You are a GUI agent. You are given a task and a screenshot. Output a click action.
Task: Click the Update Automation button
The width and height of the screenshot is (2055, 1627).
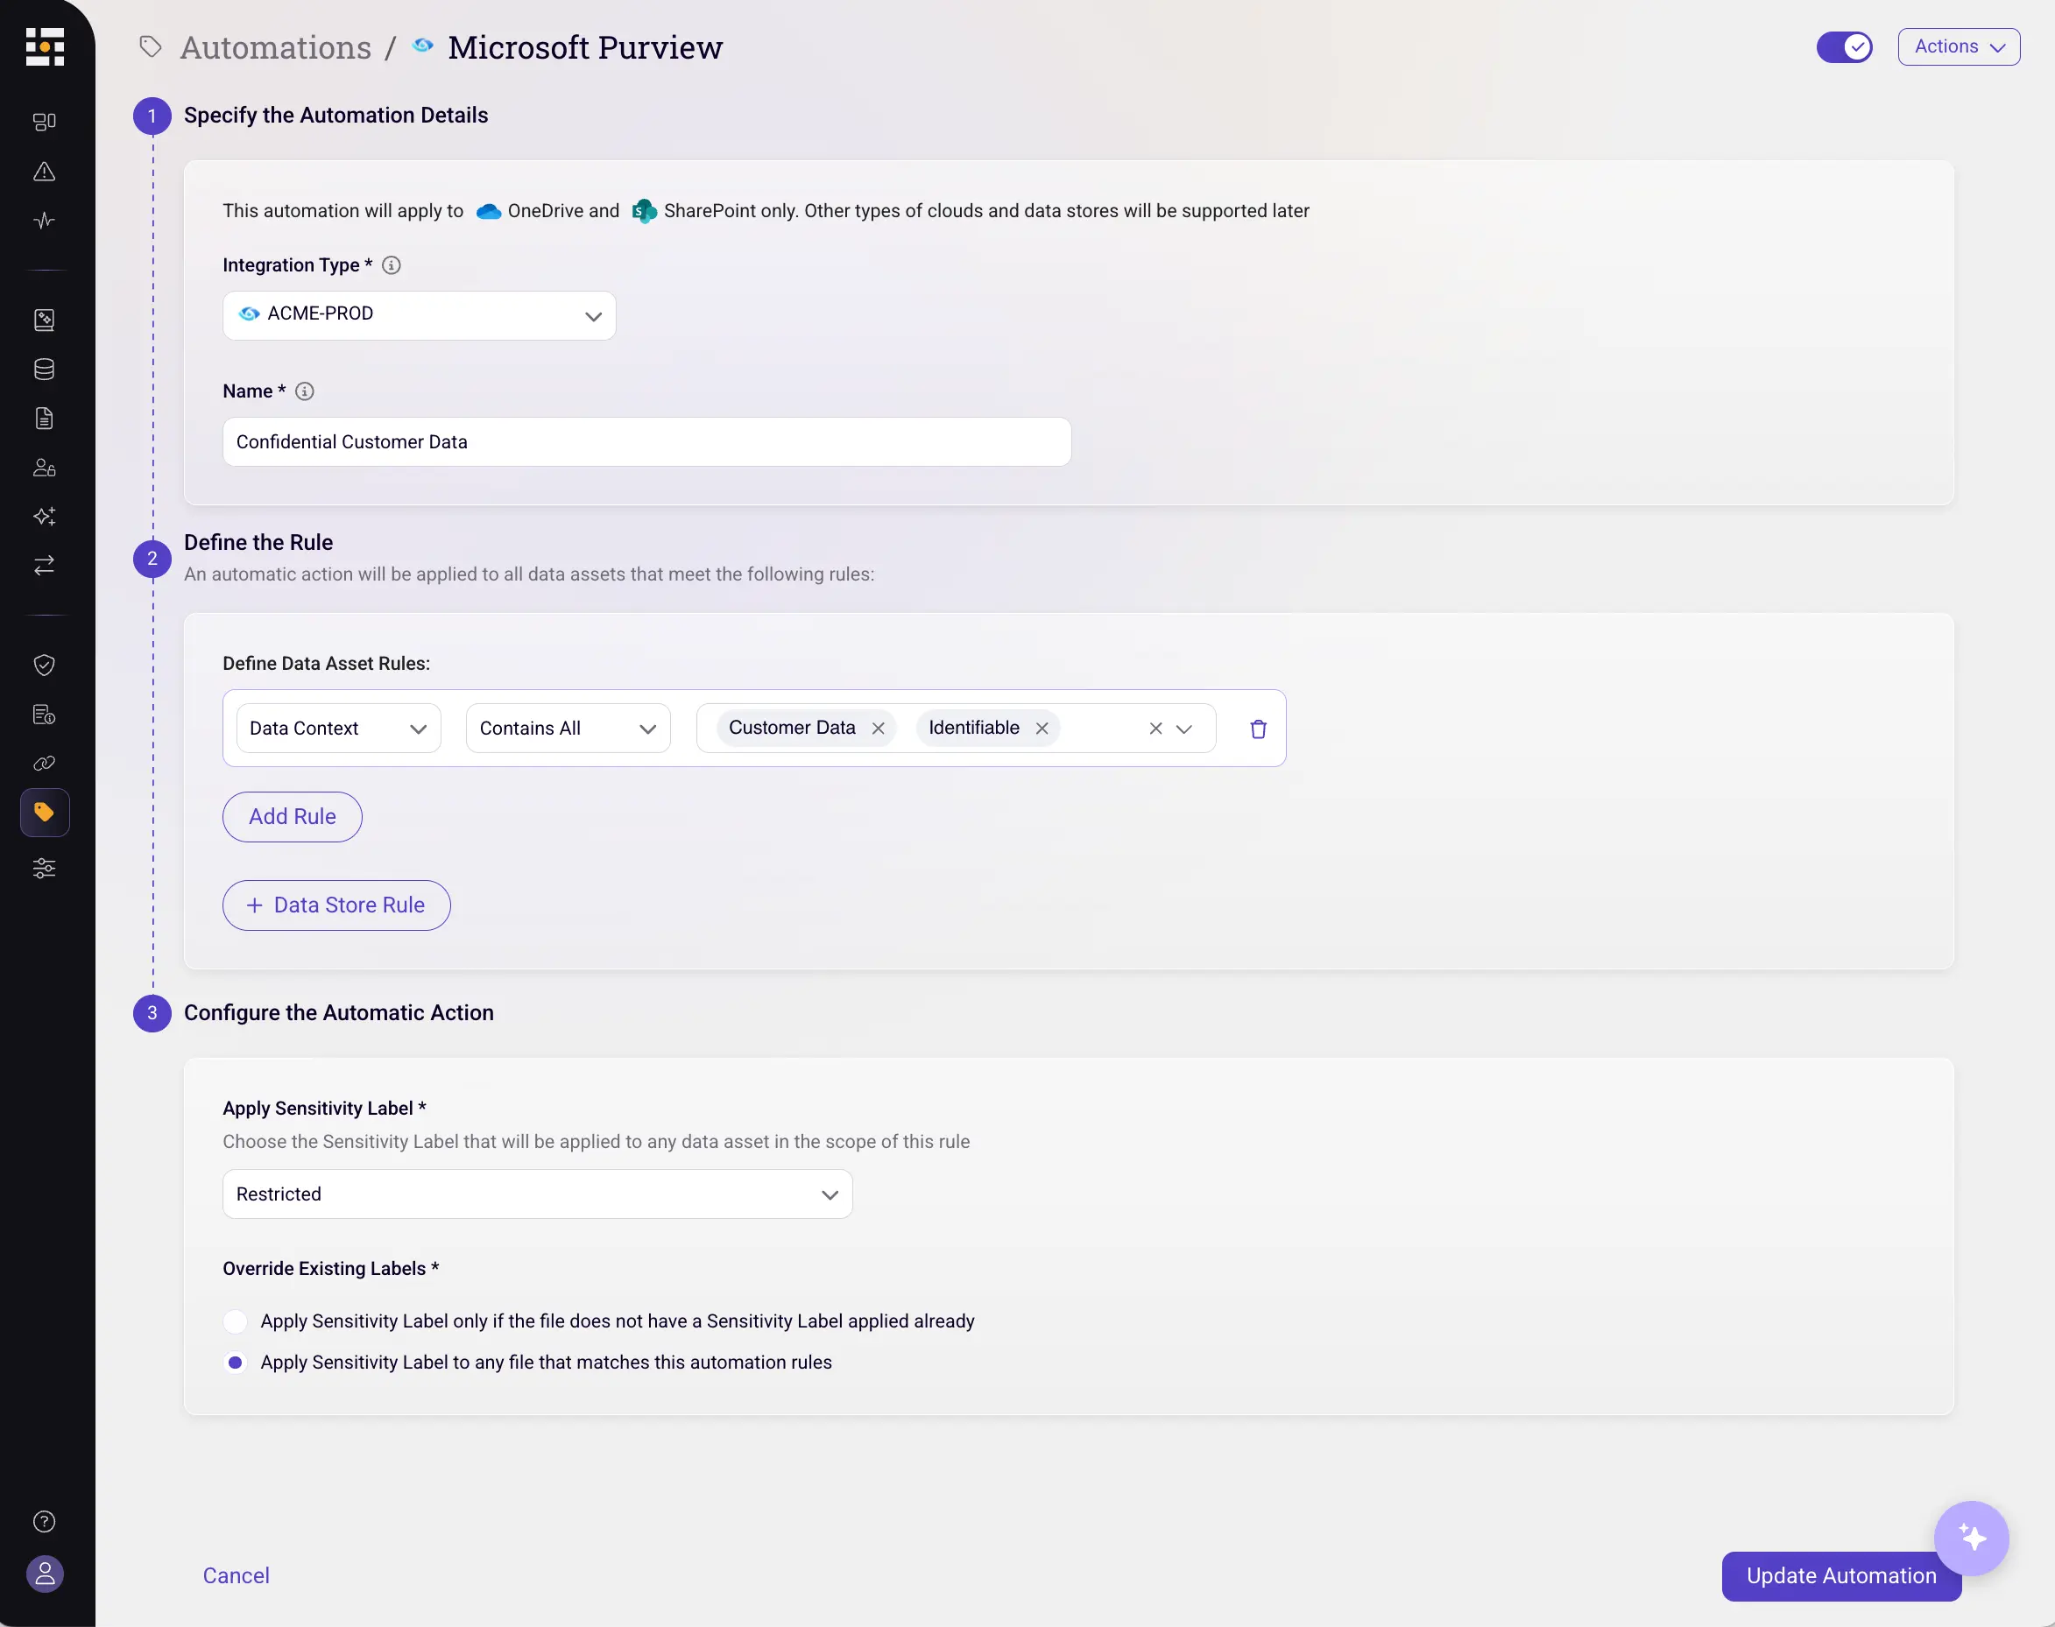1841,1576
